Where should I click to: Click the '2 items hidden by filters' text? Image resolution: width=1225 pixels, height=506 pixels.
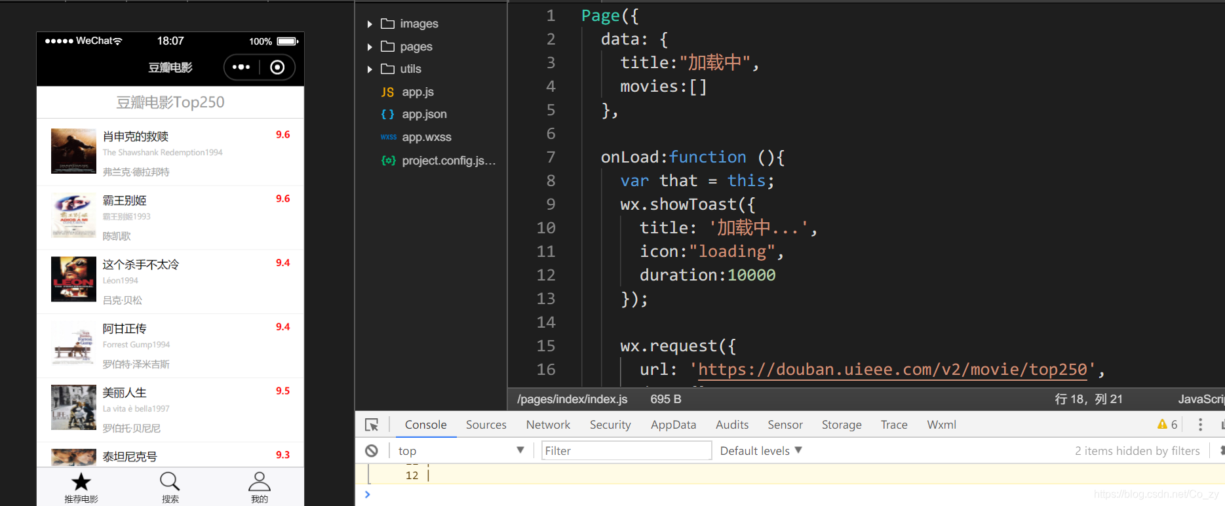tap(1137, 451)
